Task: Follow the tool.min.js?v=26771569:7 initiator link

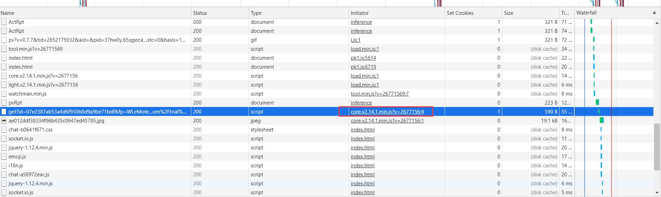Action: pos(379,94)
